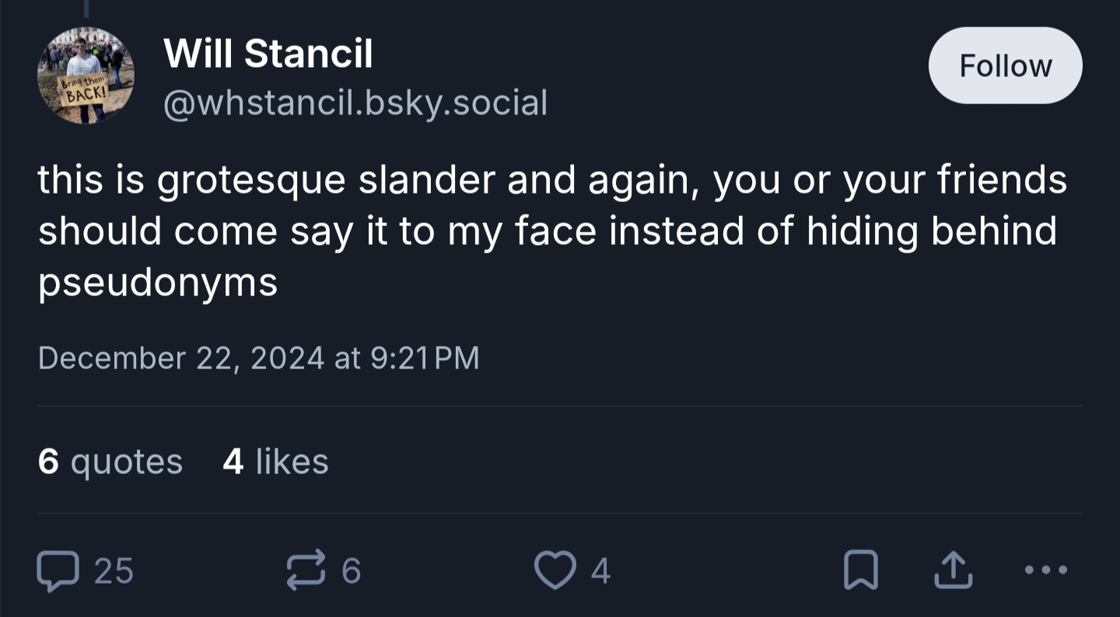The width and height of the screenshot is (1120, 617).
Task: Click the Will Stancil display name
Action: [268, 54]
